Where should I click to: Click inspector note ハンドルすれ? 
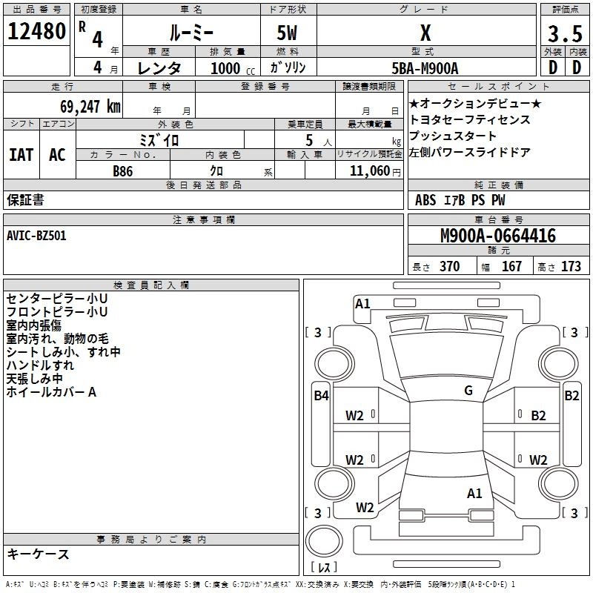coord(40,365)
